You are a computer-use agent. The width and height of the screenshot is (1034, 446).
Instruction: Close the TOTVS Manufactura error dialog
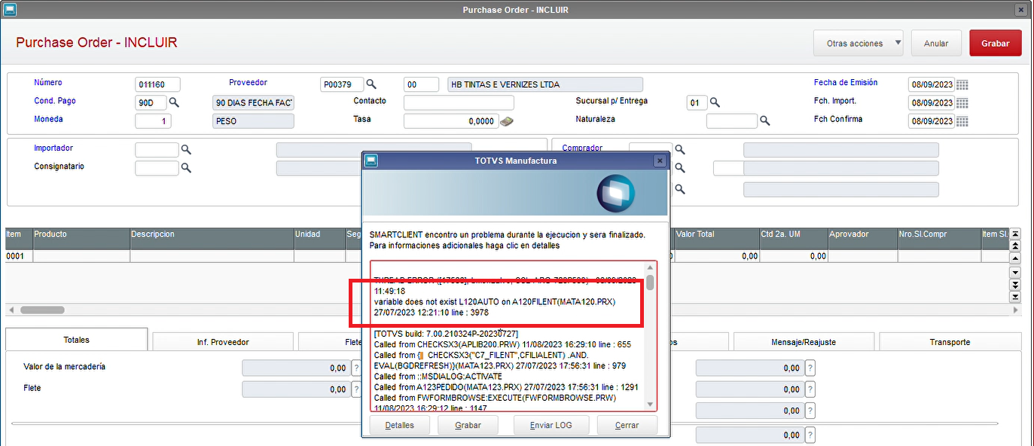[660, 160]
